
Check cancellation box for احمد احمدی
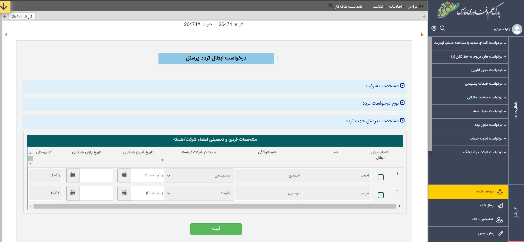pyautogui.click(x=381, y=177)
